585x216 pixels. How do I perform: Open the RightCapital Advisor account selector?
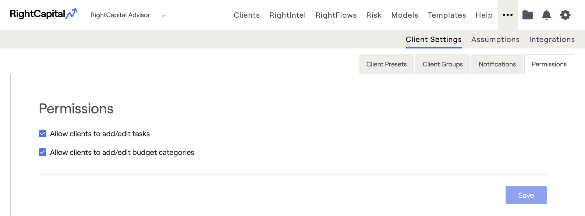click(128, 15)
